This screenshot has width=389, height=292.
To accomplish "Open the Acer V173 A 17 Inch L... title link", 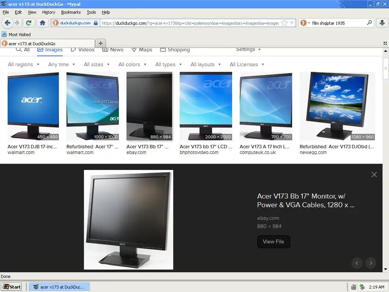I will point(264,146).
